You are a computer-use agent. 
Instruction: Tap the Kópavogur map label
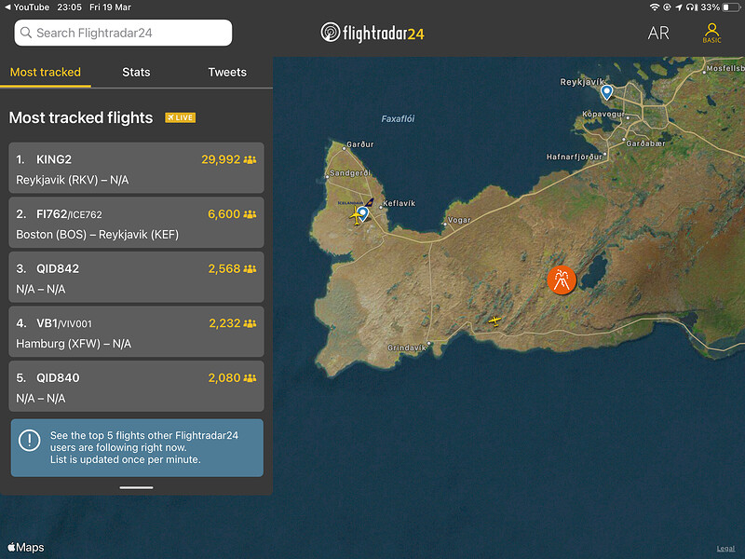pos(603,114)
